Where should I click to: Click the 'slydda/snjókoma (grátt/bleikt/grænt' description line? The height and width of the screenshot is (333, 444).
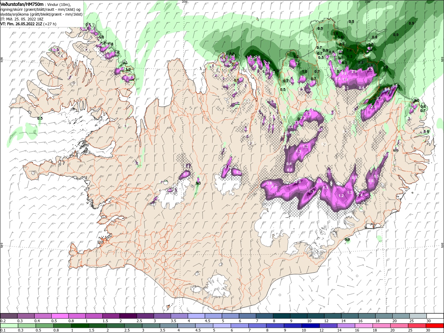coord(42,14)
